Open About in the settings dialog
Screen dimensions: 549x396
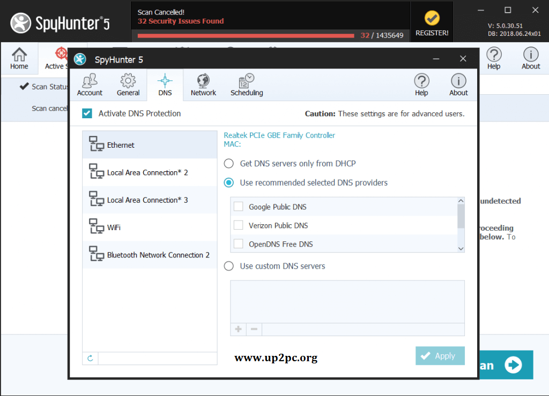pyautogui.click(x=458, y=85)
